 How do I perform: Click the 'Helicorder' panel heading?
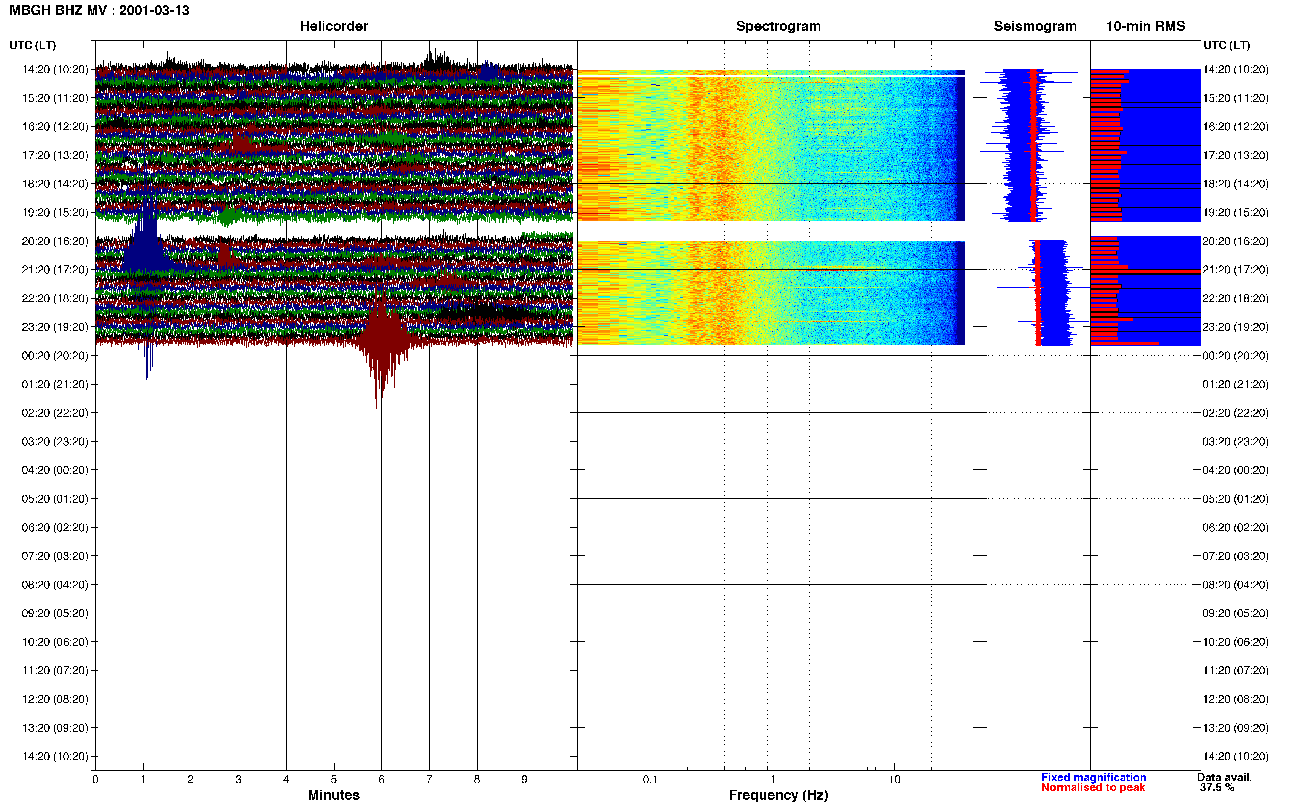(x=334, y=26)
